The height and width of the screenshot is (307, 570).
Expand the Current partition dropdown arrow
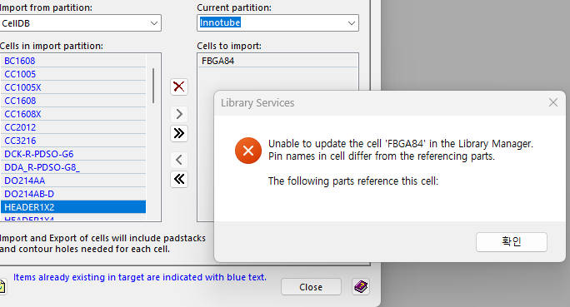pyautogui.click(x=351, y=23)
